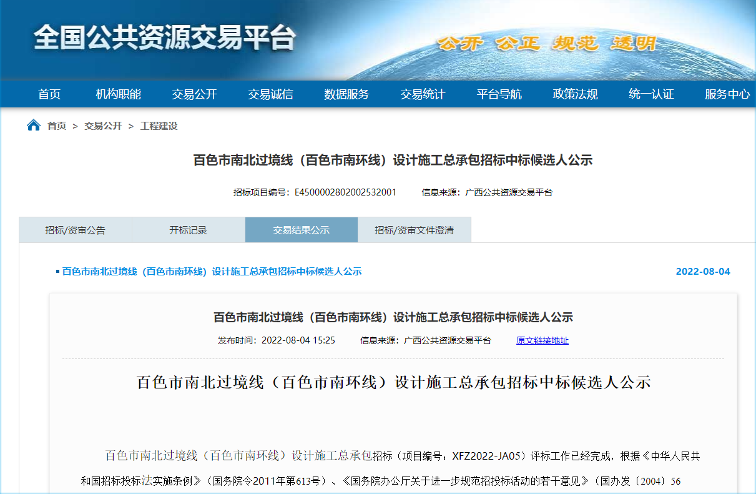Go to 交易公开 in the navigation bar
Screen dimensions: 756x494
click(194, 94)
